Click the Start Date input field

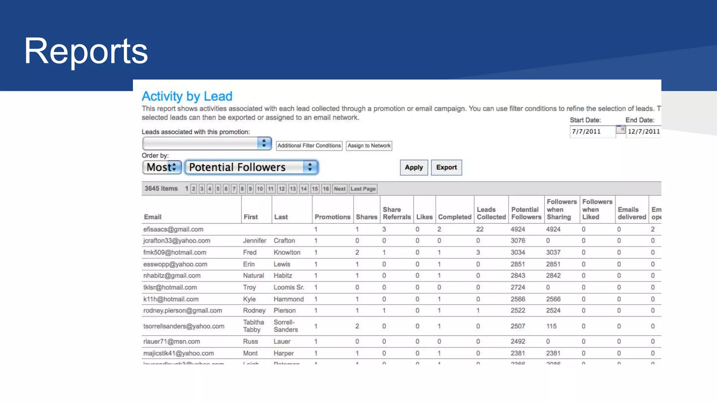[592, 132]
